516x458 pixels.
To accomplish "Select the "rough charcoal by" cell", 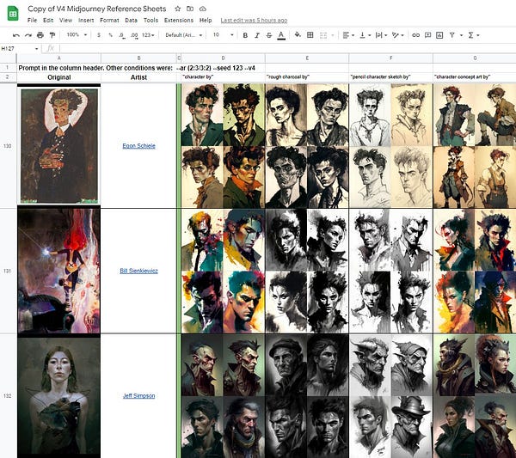I will coord(307,77).
